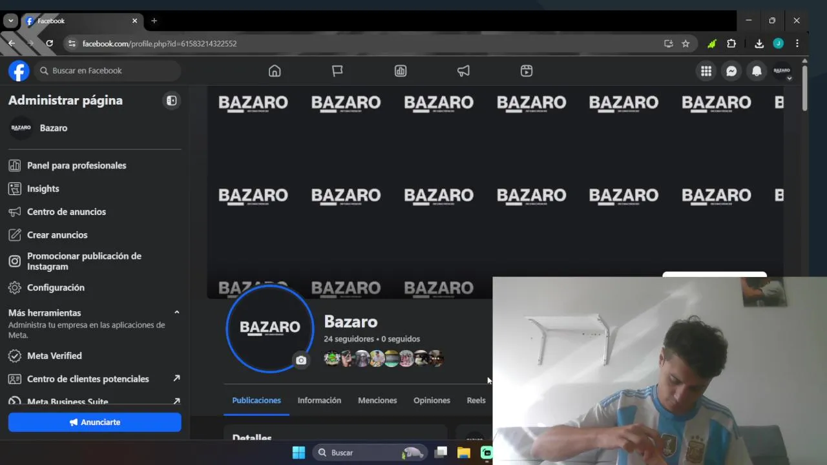Click the Buscar en Facebook search field
The image size is (827, 465).
108,71
